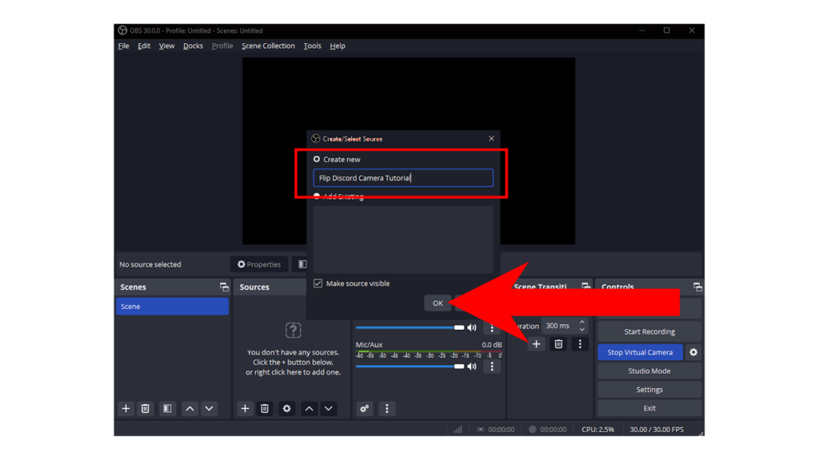The width and height of the screenshot is (819, 460).
Task: Remove the configurable transition with its trash icon
Action: tap(558, 343)
